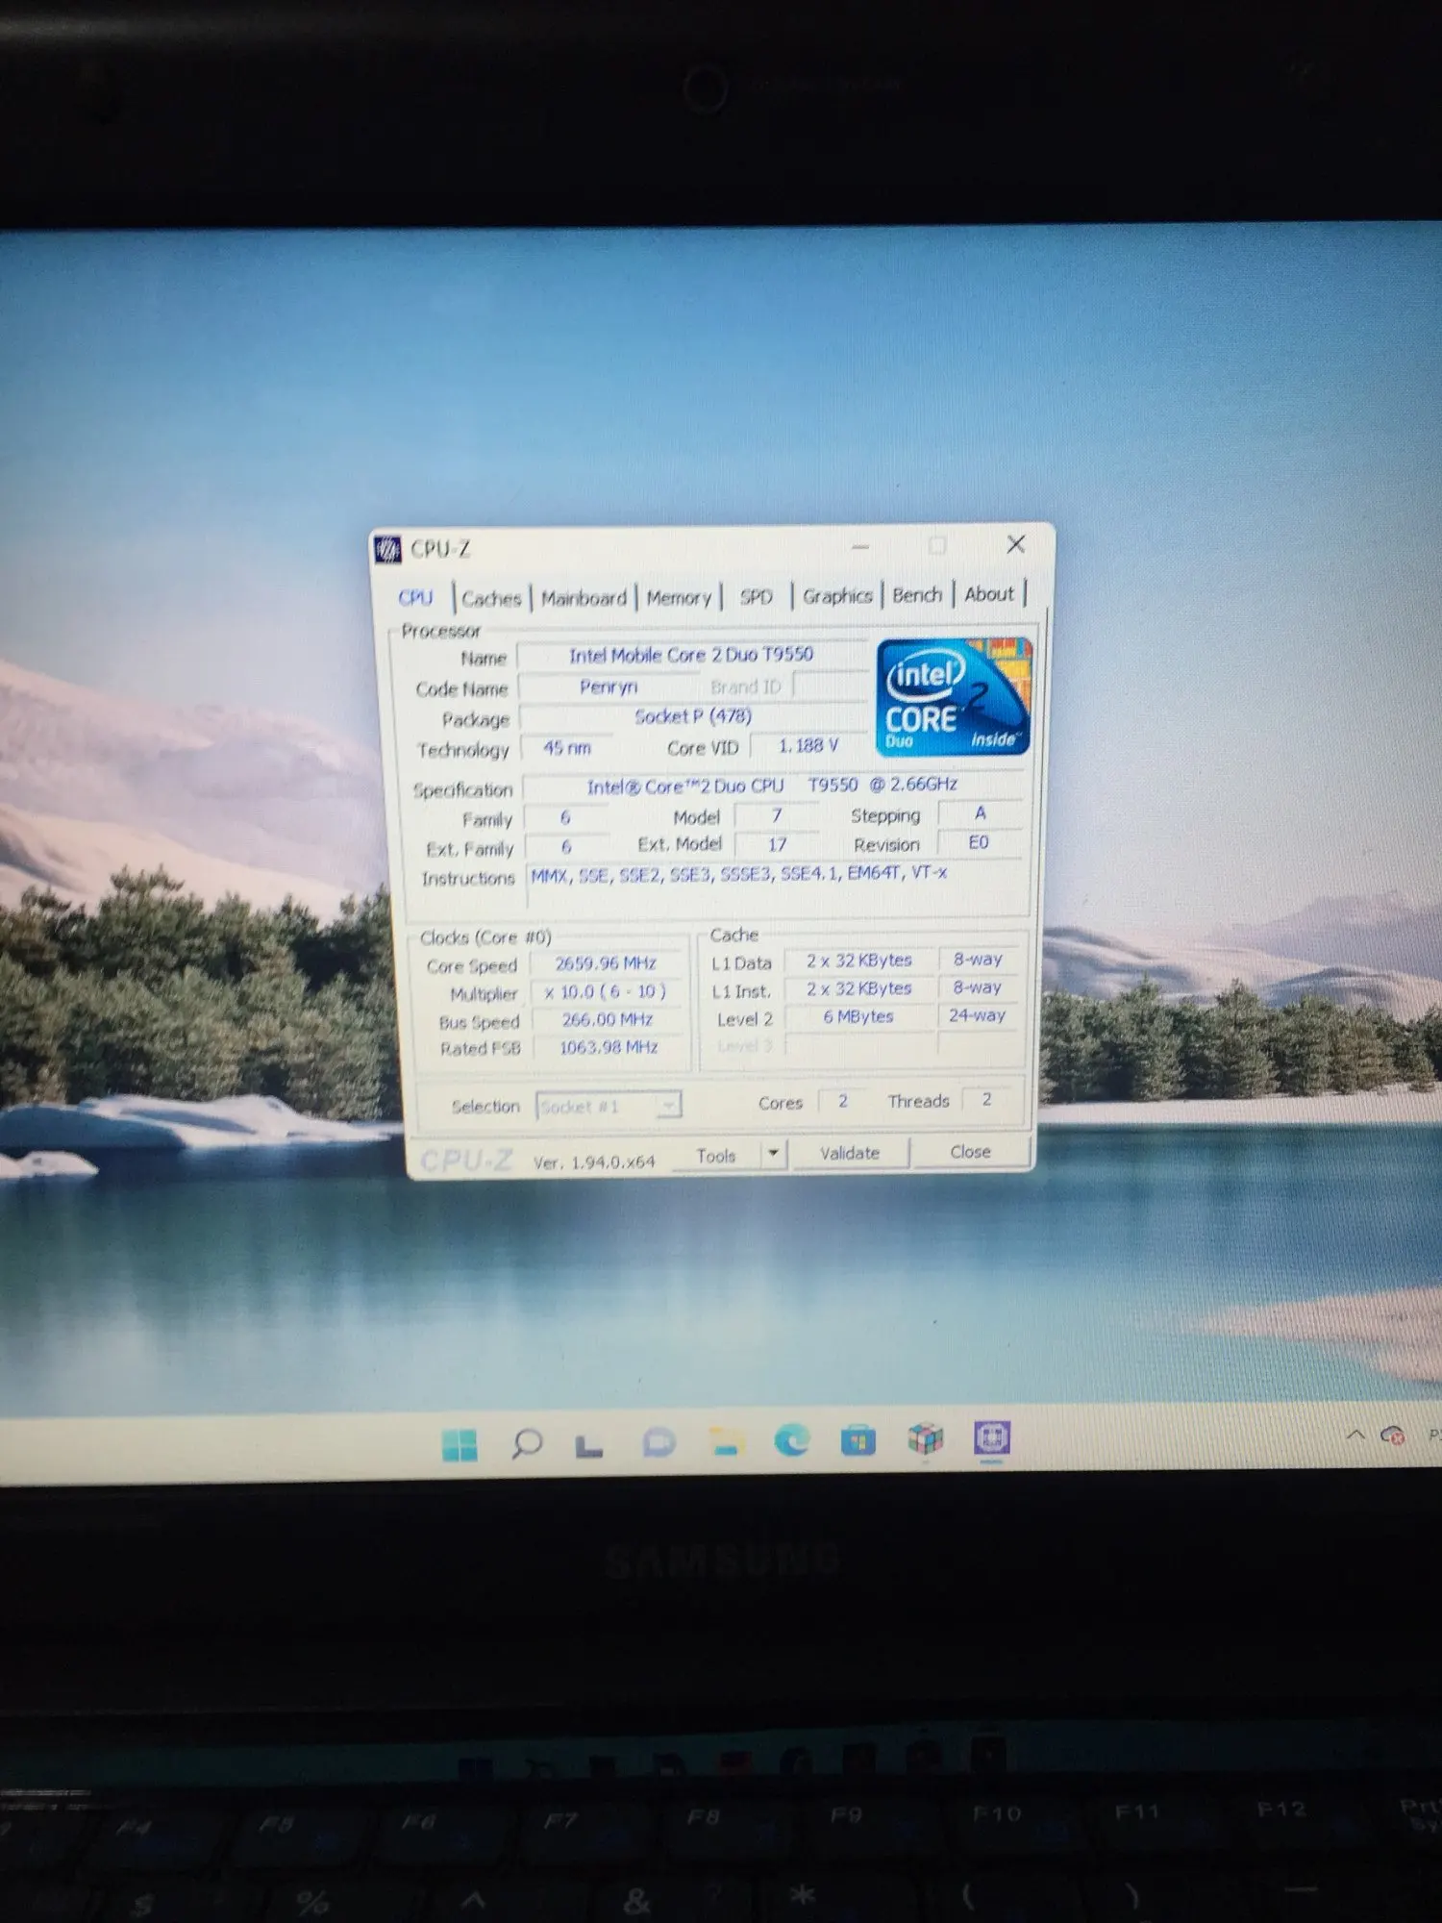Click the Level 2 "24-way" associativity
The height and width of the screenshot is (1923, 1442).
tap(978, 1015)
